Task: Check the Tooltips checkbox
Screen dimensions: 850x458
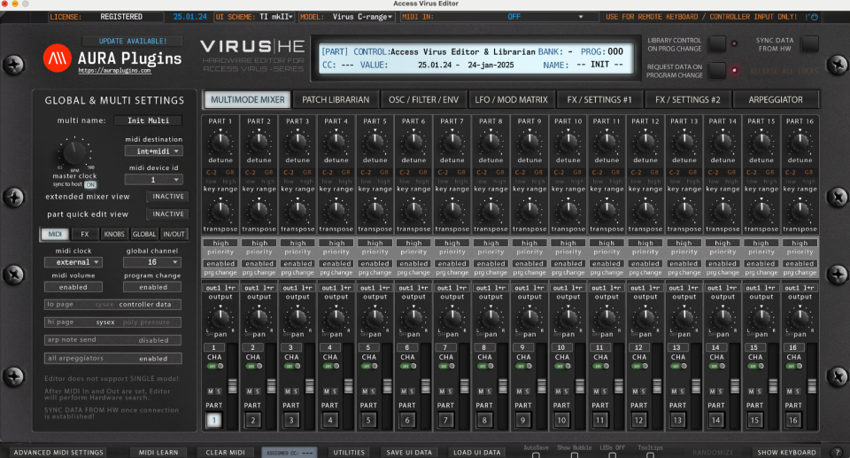Action: click(650, 454)
